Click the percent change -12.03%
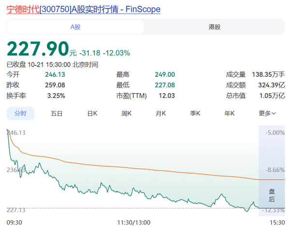Screen dimensions: 290x226 coord(116,53)
